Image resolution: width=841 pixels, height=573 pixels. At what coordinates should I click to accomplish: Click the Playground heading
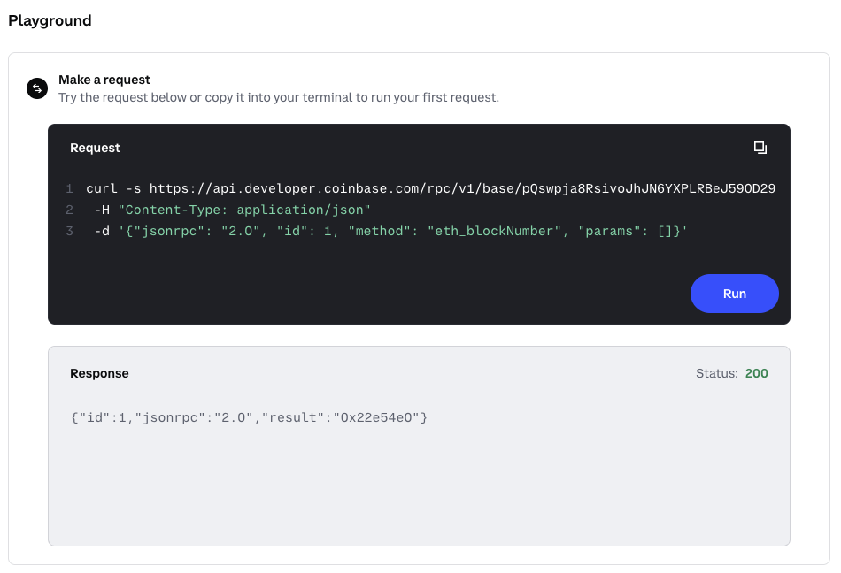coord(50,20)
